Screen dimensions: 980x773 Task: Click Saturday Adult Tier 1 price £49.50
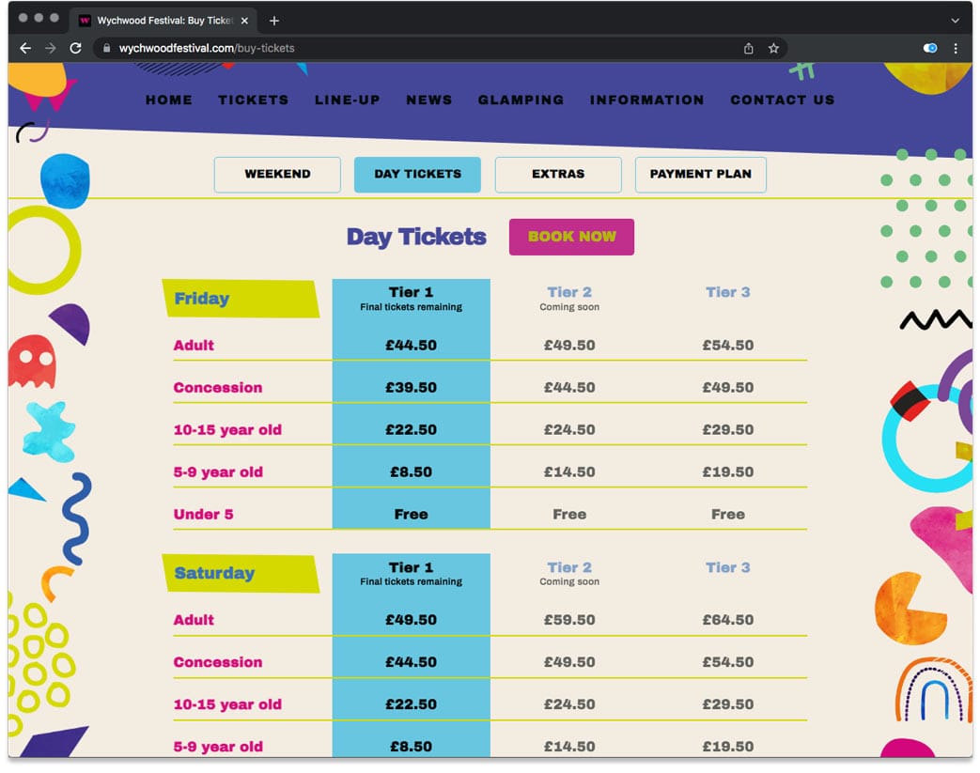click(x=412, y=620)
